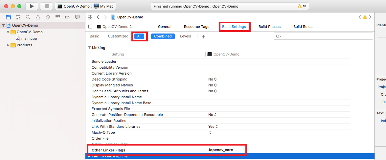The width and height of the screenshot is (386, 160).
Task: Open the Breakpoint navigator
Action: [x=67, y=17]
